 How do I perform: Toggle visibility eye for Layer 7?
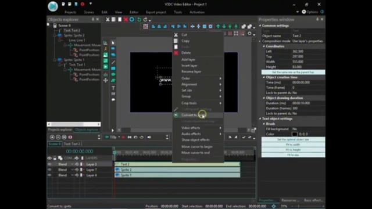coord(49,170)
